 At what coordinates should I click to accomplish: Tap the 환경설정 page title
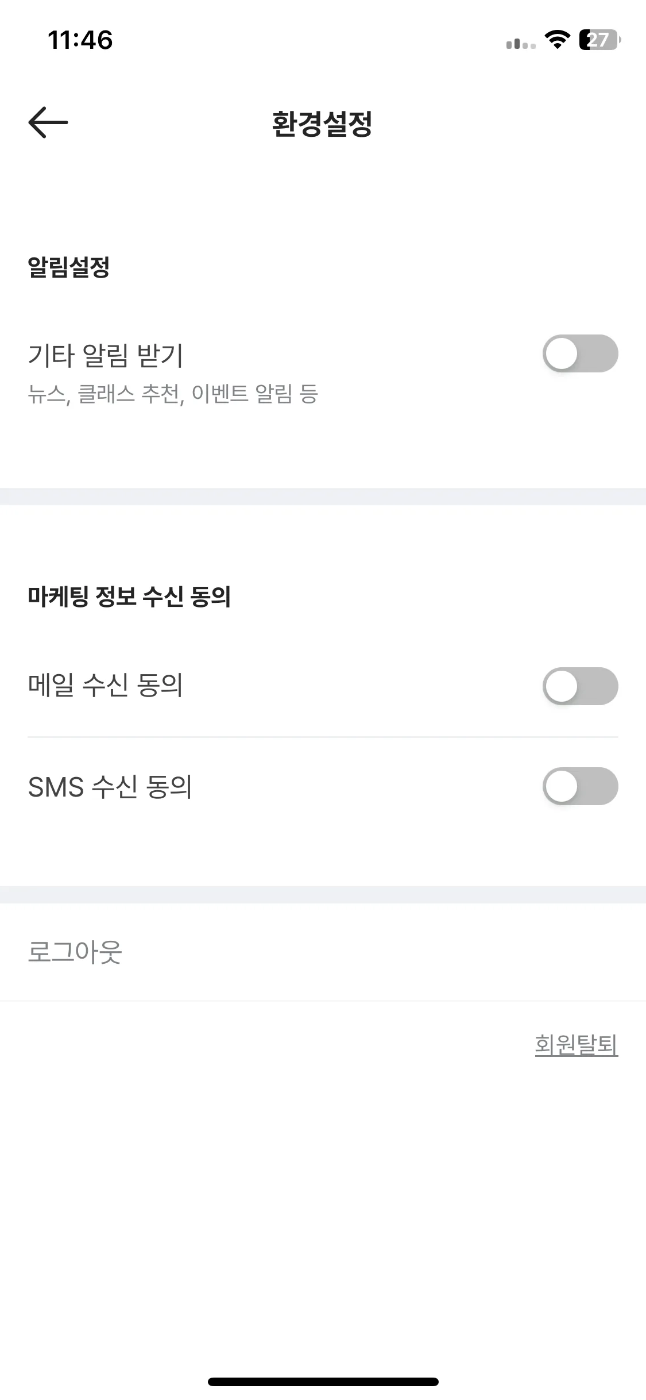click(x=322, y=124)
